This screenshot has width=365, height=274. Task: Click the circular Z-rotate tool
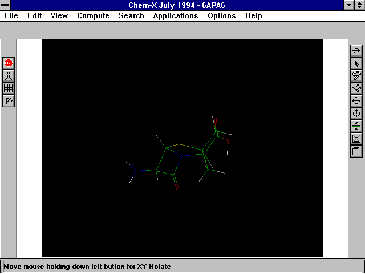[x=356, y=114]
